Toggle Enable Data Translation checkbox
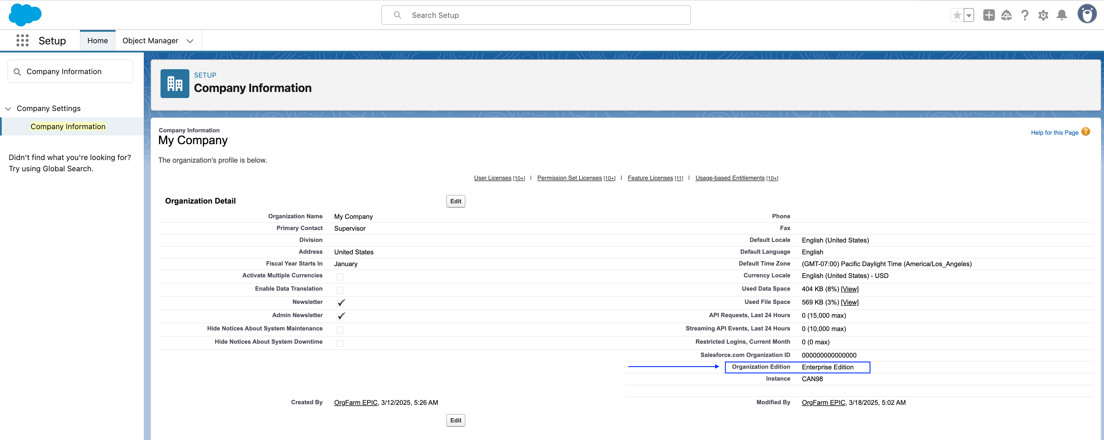This screenshot has height=440, width=1104. point(340,290)
